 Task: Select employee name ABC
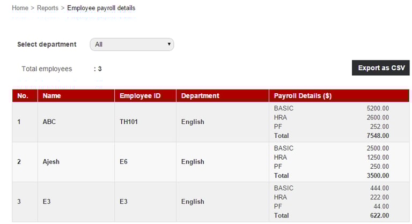coord(49,122)
